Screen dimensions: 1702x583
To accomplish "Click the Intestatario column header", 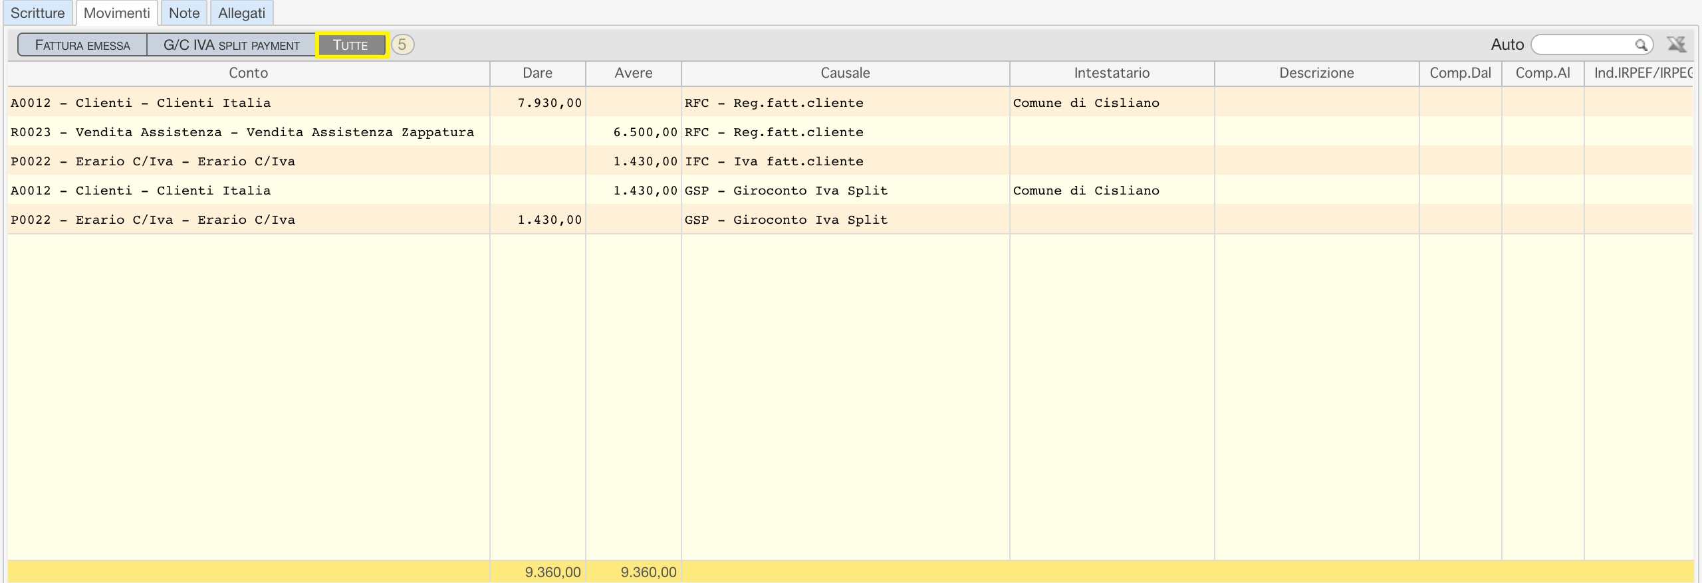I will click(x=1112, y=73).
